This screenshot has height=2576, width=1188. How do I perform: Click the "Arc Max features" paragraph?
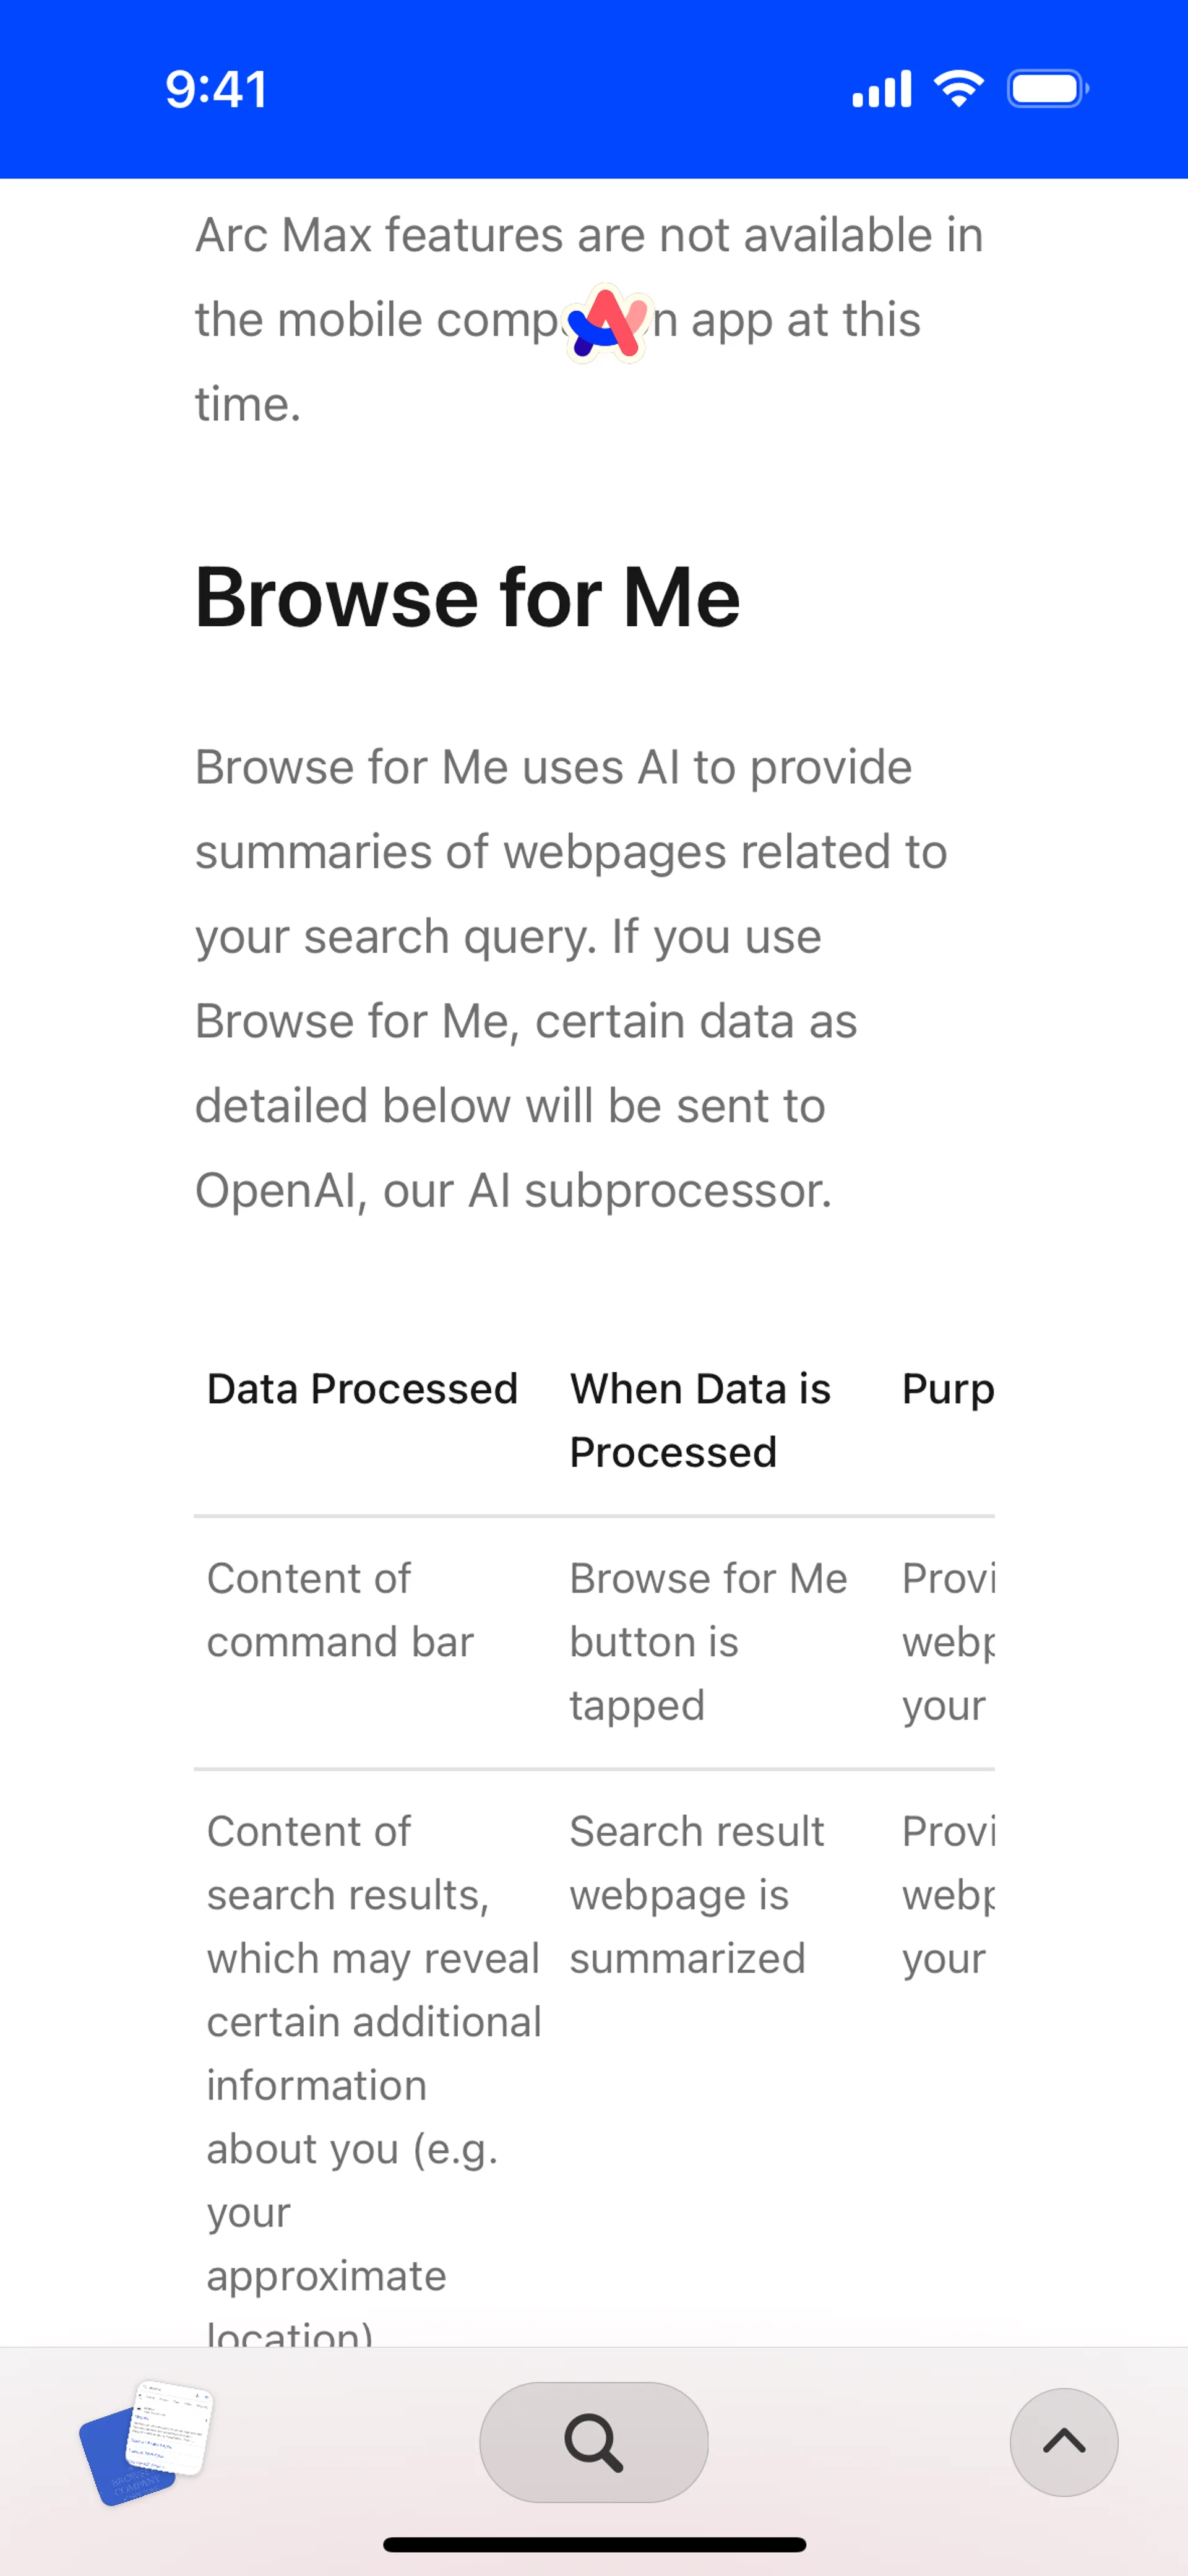[x=588, y=319]
